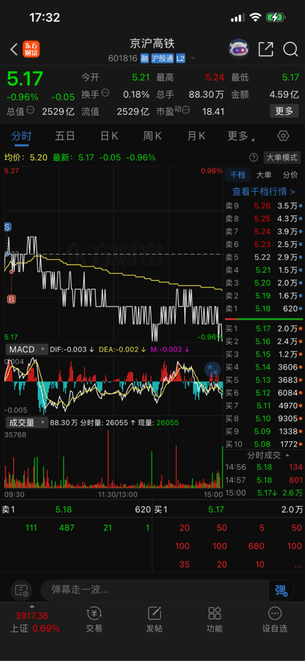
Task: Tap the large 5.17 current price
Action: [25, 79]
